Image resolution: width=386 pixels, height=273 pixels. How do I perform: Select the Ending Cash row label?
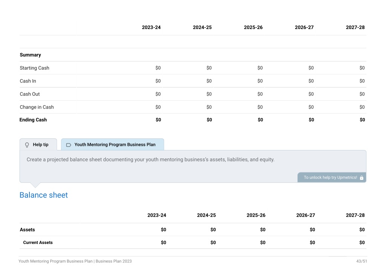tap(33, 120)
